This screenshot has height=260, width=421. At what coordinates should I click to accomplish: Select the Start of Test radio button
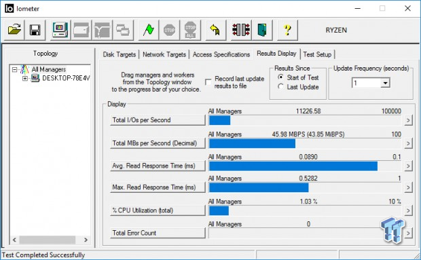(x=280, y=77)
